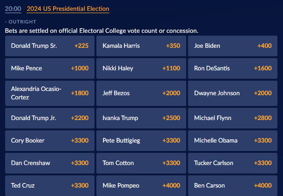The width and height of the screenshot is (283, 196).
Task: Pick Pete Buttigieg at +3300
Action: [141, 141]
